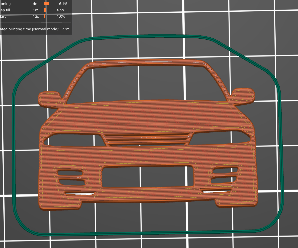Click the orange Gap fill percentage bar
The image size is (298, 248).
pyautogui.click(x=45, y=10)
